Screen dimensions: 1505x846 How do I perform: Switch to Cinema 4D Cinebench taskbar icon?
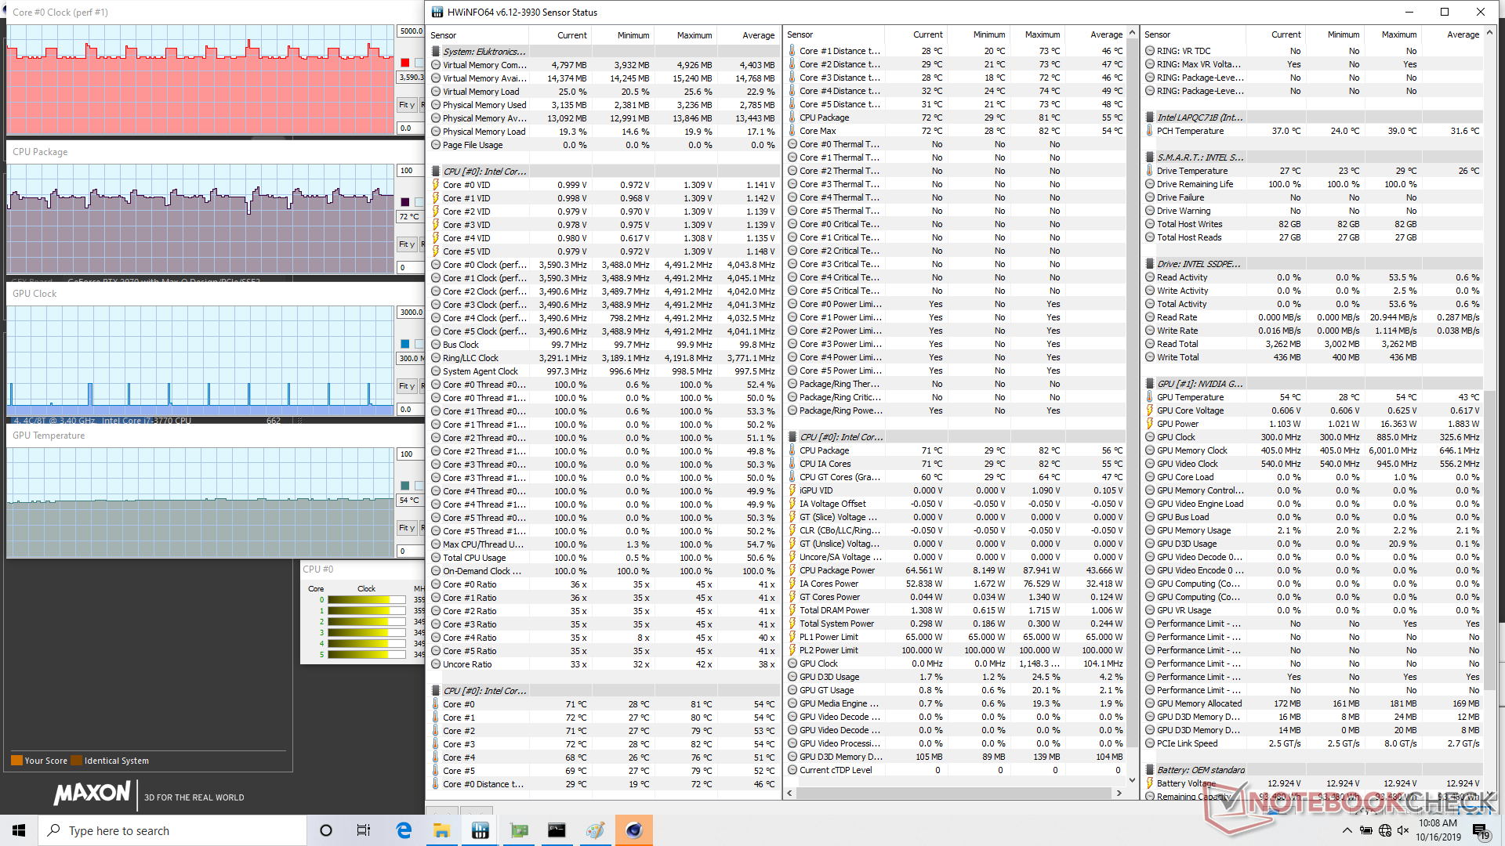(633, 830)
